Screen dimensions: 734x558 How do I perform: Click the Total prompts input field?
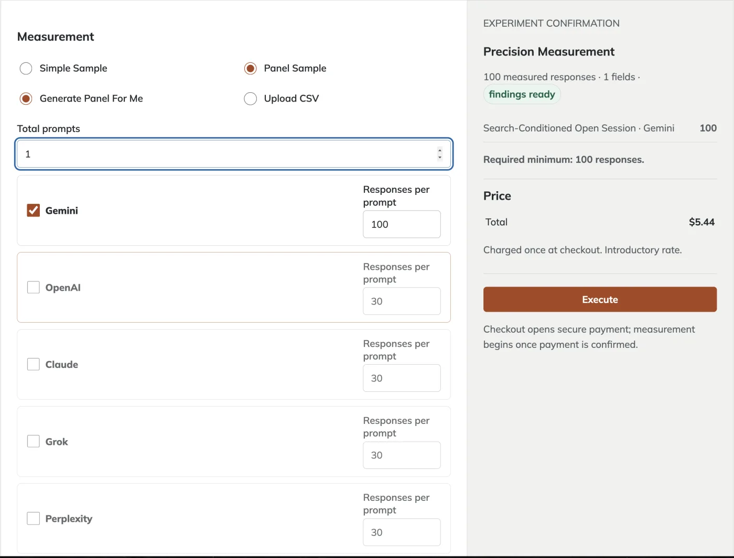[234, 154]
